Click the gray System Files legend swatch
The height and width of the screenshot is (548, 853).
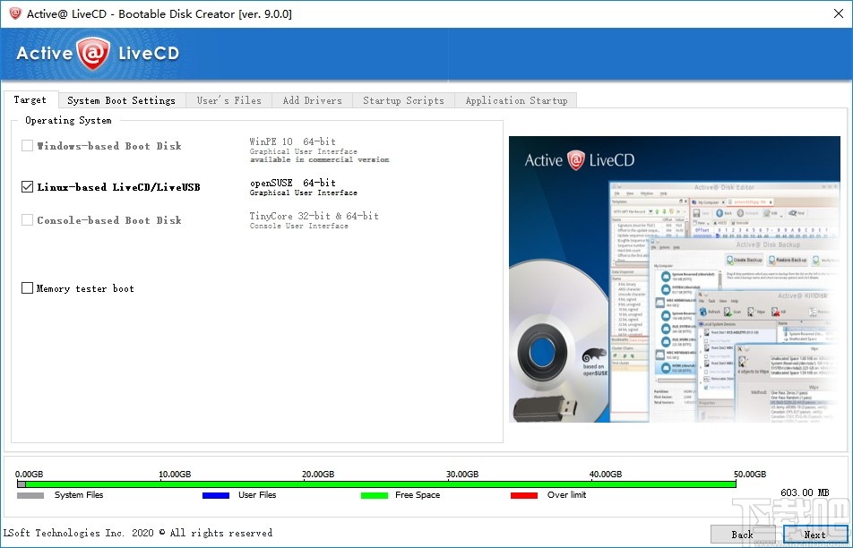pyautogui.click(x=30, y=495)
